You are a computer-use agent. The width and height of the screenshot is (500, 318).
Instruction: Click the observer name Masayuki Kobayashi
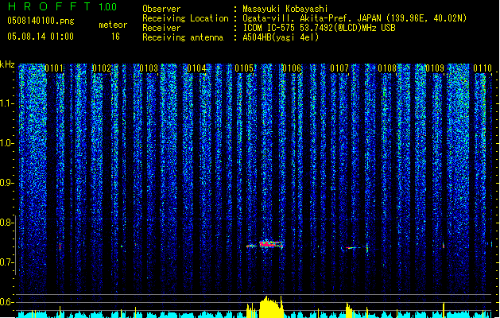(285, 9)
